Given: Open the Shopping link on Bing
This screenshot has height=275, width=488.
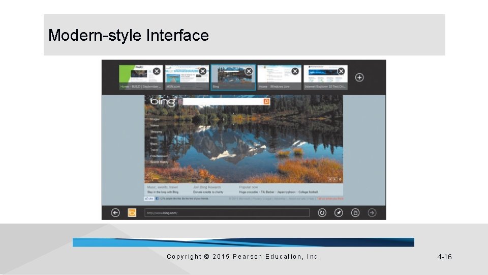Looking at the screenshot, I should pyautogui.click(x=156, y=131).
